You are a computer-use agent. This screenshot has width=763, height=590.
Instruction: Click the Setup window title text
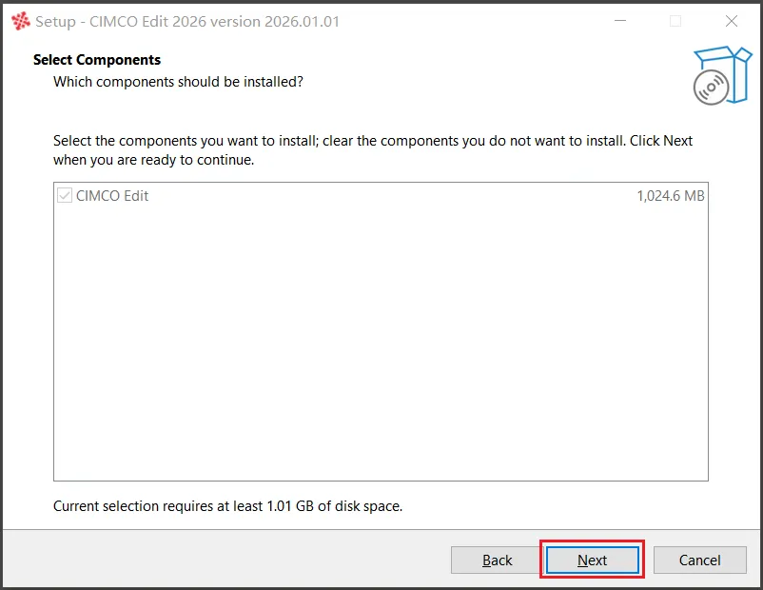coord(187,22)
